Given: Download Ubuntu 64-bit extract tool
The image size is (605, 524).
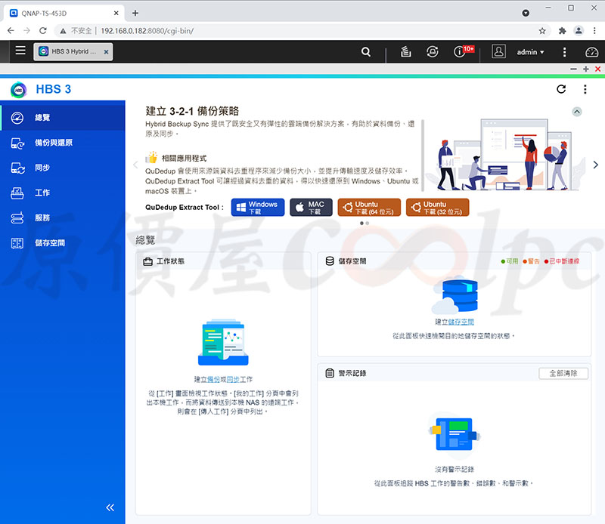Looking at the screenshot, I should tap(369, 208).
